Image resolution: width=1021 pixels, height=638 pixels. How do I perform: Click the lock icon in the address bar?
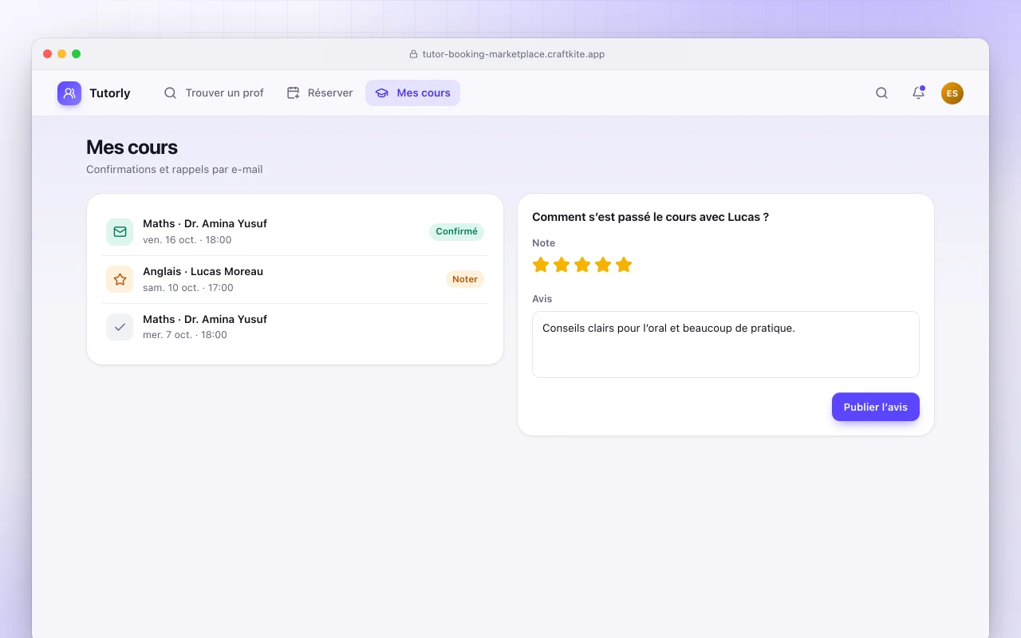coord(413,54)
